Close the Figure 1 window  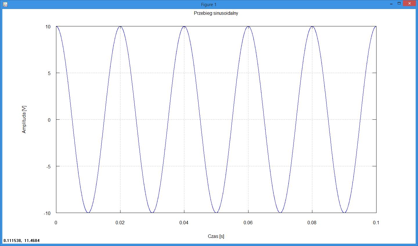coord(410,3)
